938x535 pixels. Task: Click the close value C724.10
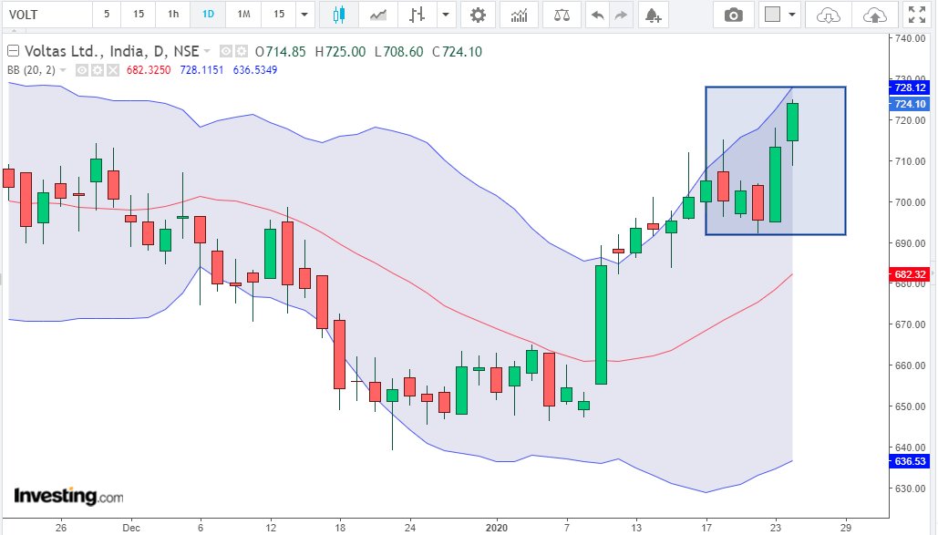(457, 52)
